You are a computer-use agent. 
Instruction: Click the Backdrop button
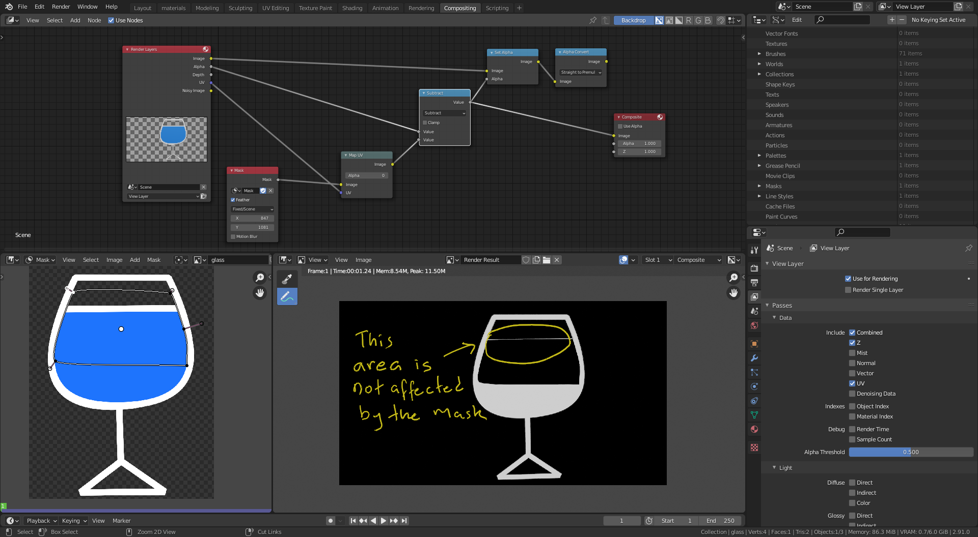click(x=633, y=20)
